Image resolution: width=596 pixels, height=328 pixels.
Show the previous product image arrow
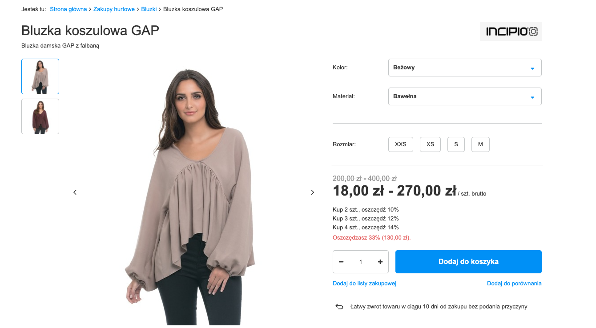coord(75,192)
